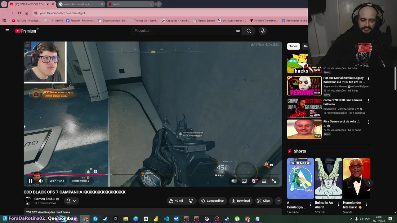Open 'Getting Started' bookmark
Viewport: 397px width, 223px height.
click(204, 21)
